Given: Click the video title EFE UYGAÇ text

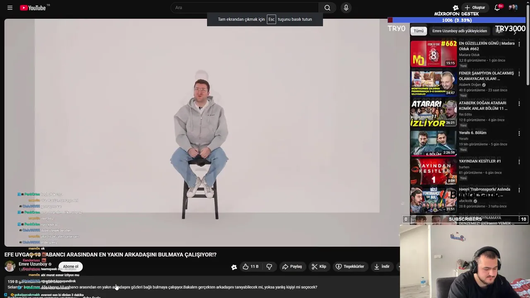Looking at the screenshot, I should pyautogui.click(x=111, y=255).
